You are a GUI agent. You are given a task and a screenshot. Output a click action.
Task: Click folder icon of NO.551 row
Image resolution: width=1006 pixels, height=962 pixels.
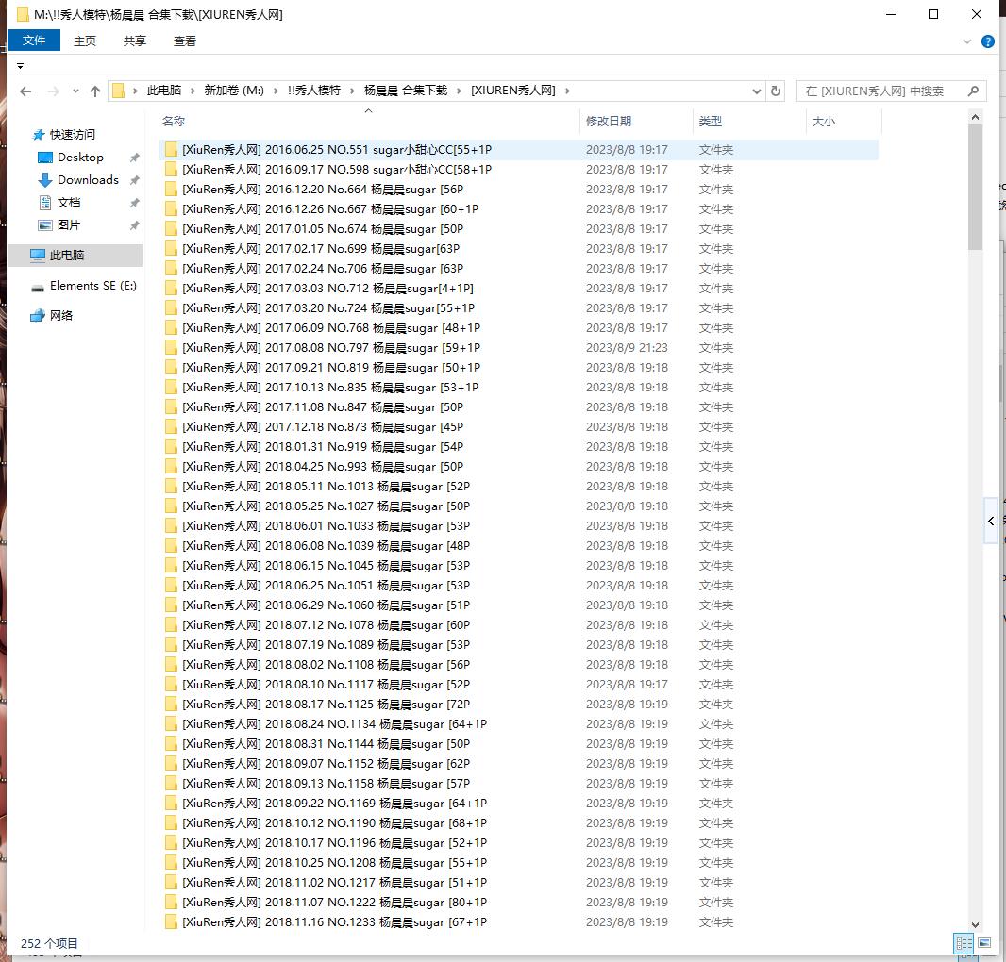(x=171, y=149)
